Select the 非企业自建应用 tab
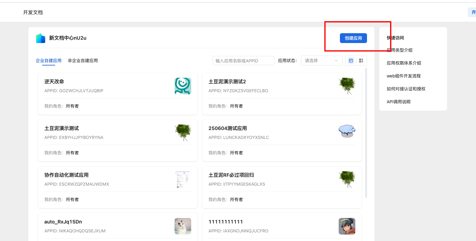The height and width of the screenshot is (241, 476). (83, 61)
